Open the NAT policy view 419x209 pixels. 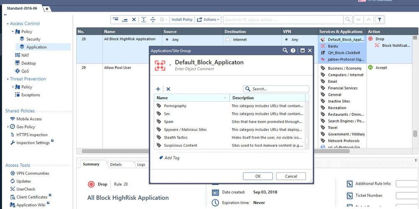pos(22,55)
